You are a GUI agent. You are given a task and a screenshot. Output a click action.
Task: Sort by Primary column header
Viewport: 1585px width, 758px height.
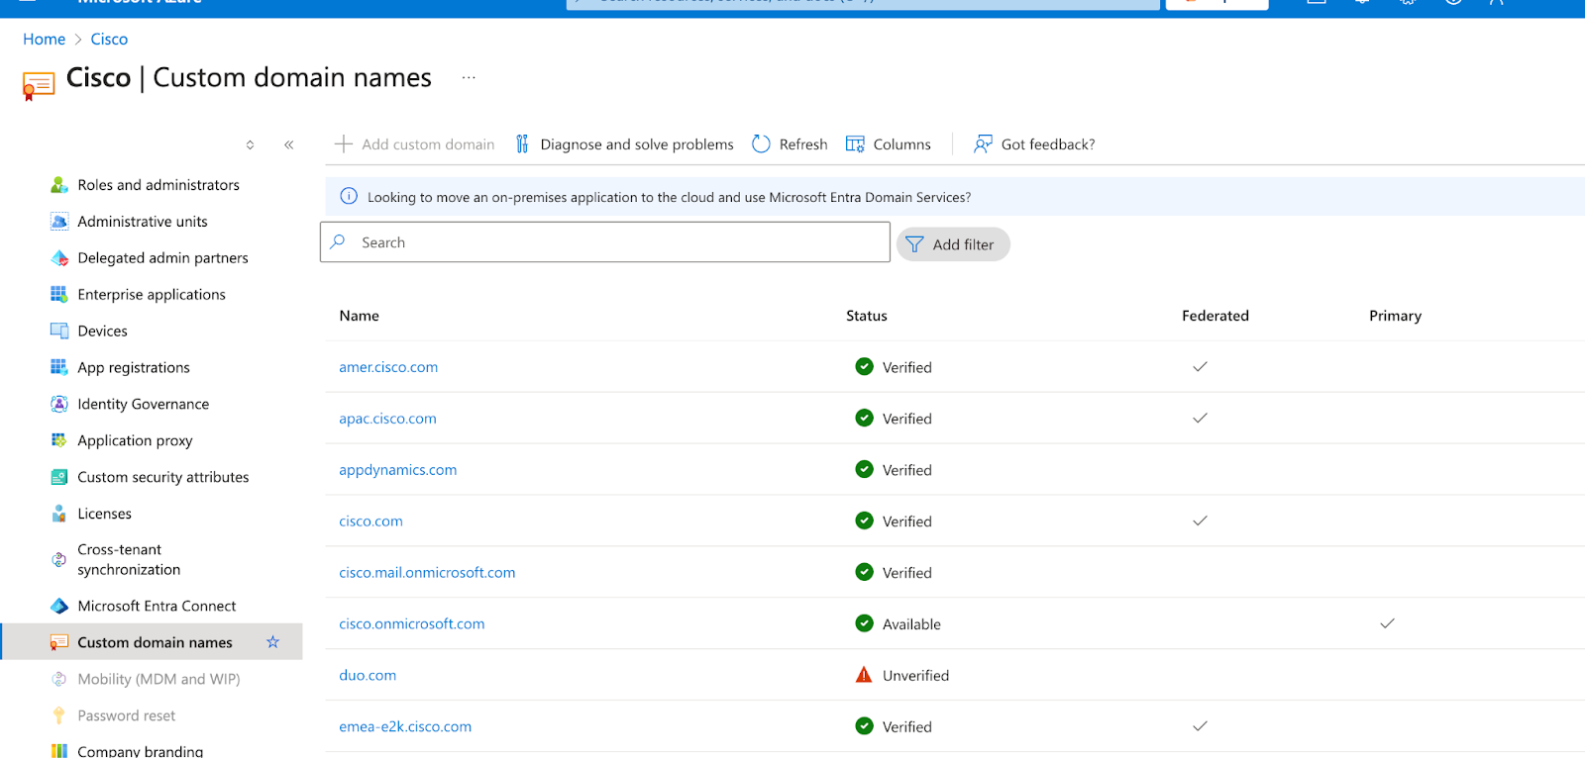click(1395, 316)
